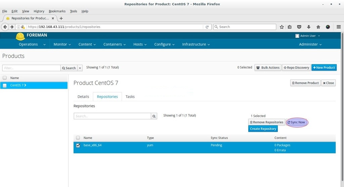Close the Repositories for Product browser tab
Viewport: 344px width, 187px height.
click(53, 18)
